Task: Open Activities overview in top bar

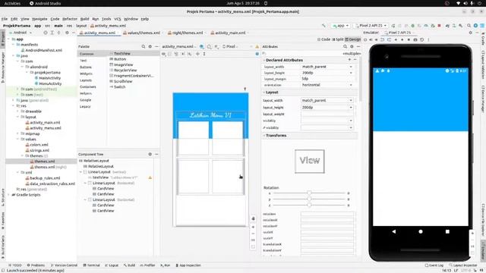Action: [12, 3]
